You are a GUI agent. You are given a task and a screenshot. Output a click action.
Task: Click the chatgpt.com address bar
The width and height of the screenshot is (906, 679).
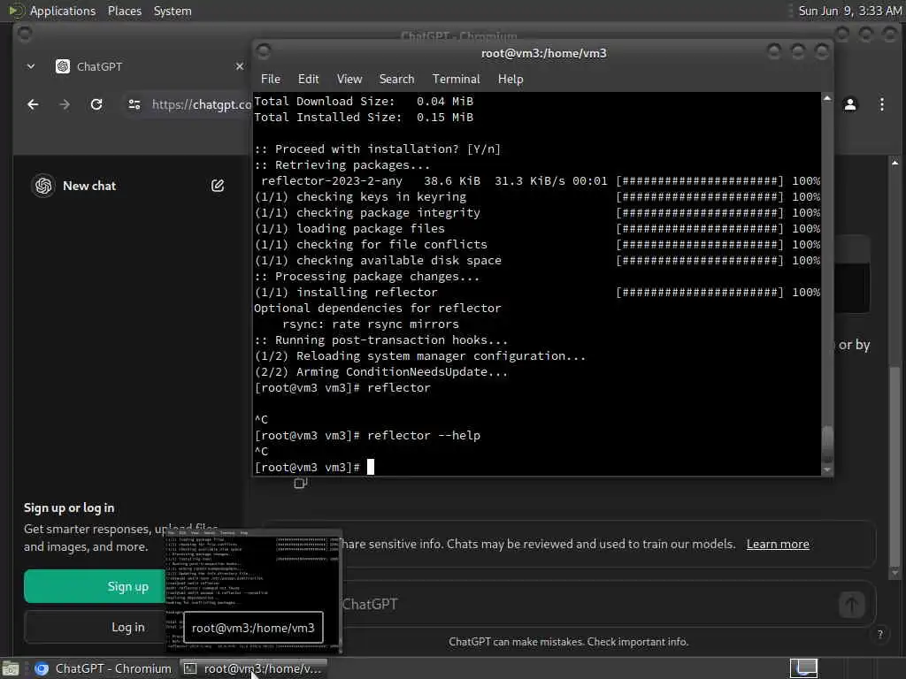pyautogui.click(x=201, y=104)
